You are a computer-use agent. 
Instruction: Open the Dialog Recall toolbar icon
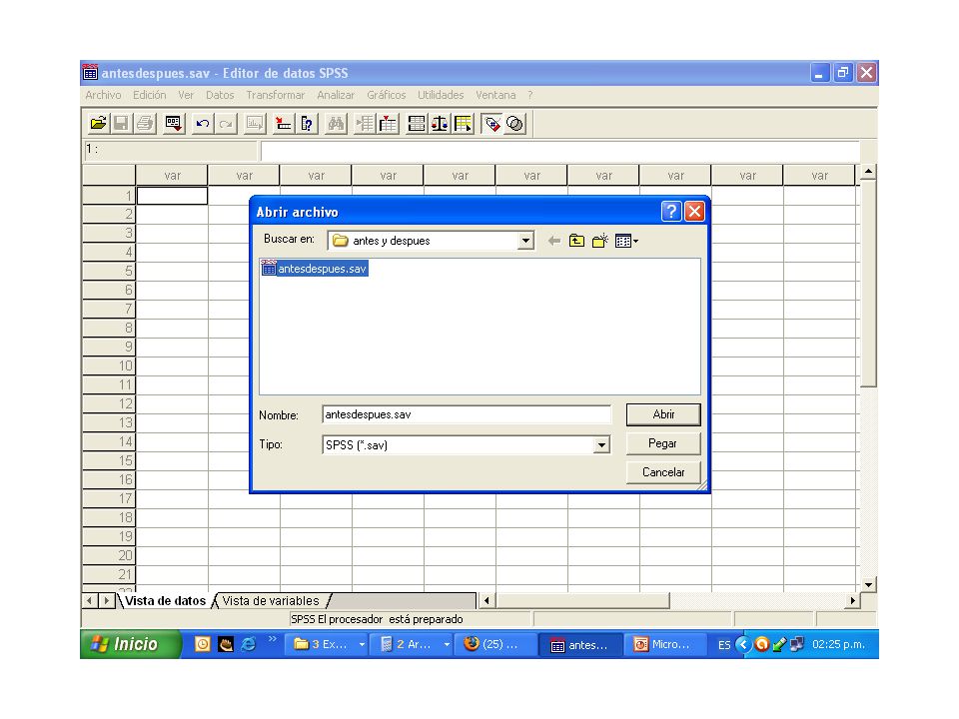174,124
